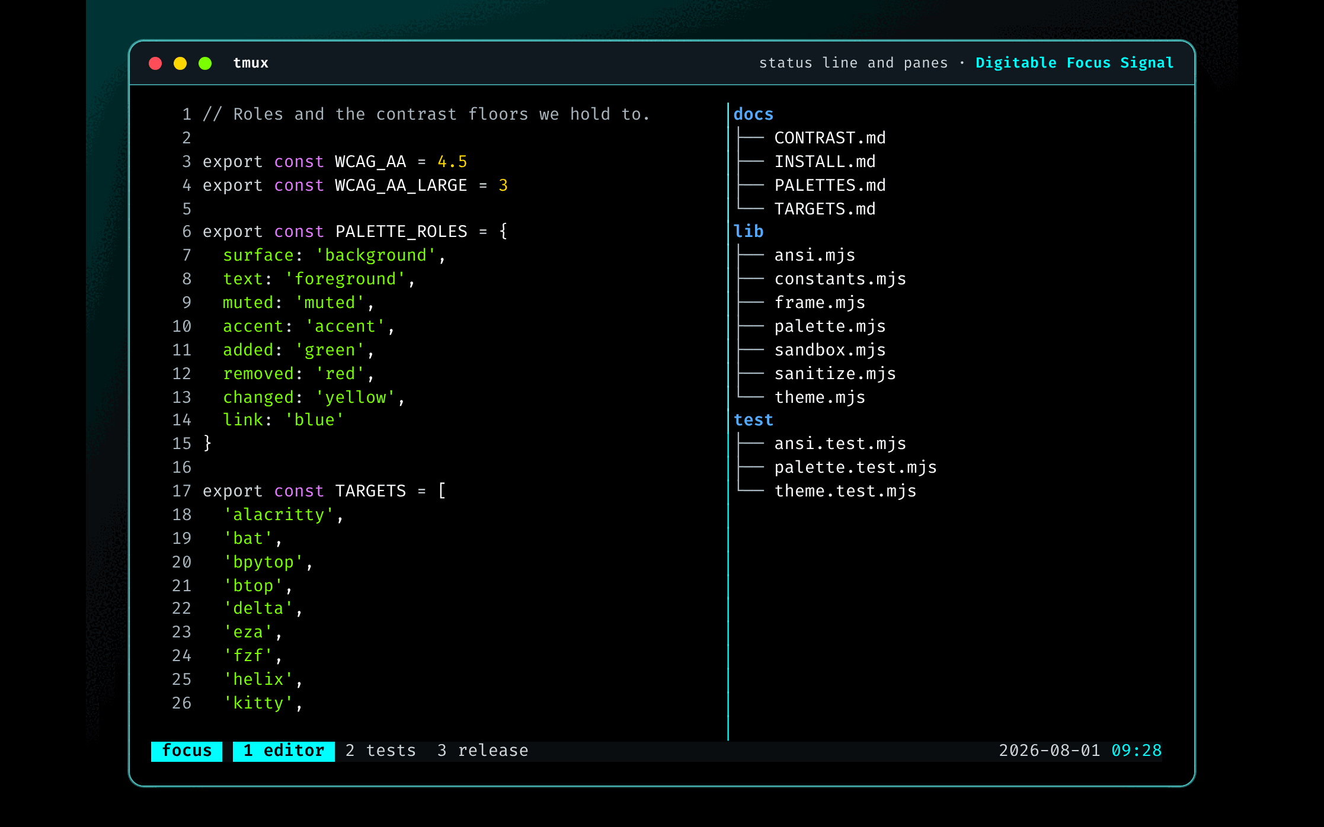Click the 'fzf' entry on line 24
Viewport: 1324px width, 827px height.
click(x=248, y=655)
